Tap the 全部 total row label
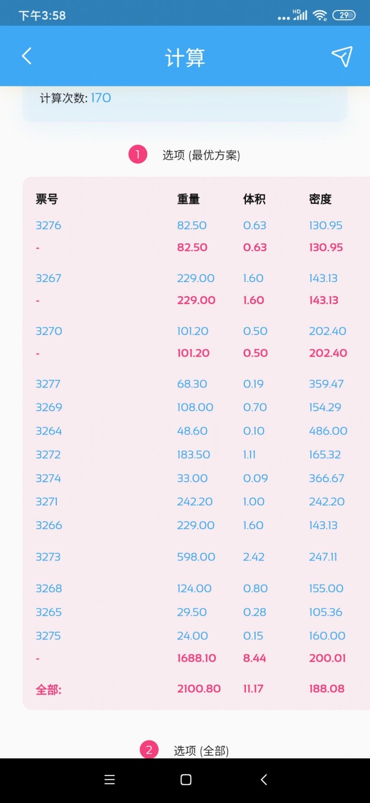This screenshot has width=370, height=803. 48,690
